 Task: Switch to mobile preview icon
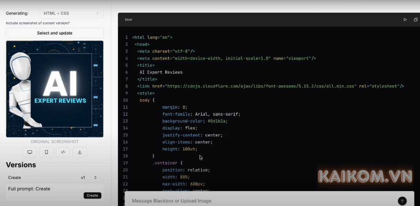pos(46,152)
